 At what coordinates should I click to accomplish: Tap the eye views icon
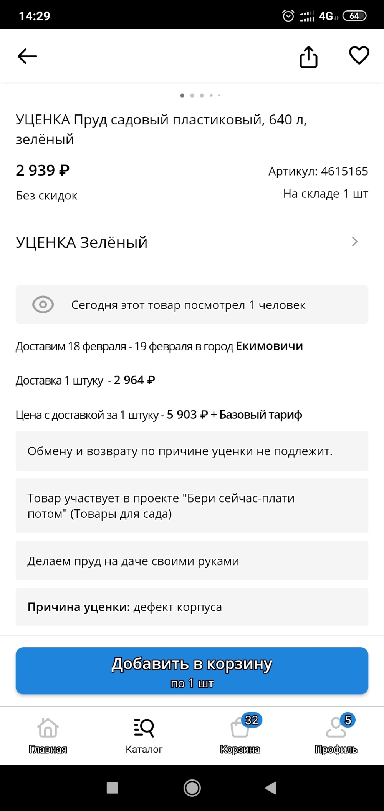43,305
